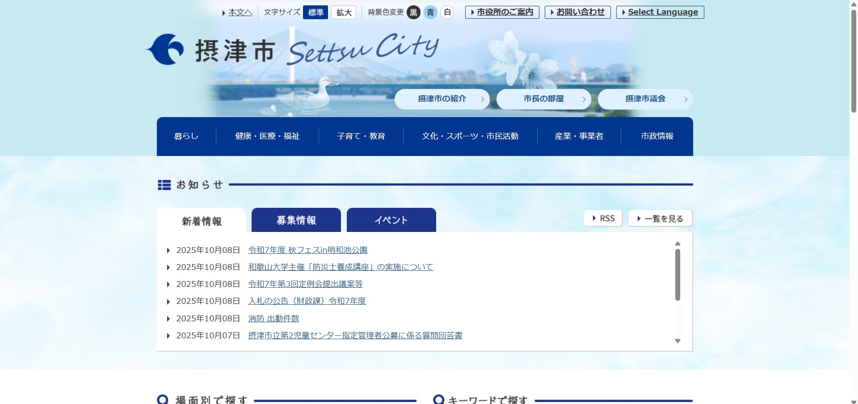
Task: Open 消防 出動件数 link
Action: click(273, 319)
